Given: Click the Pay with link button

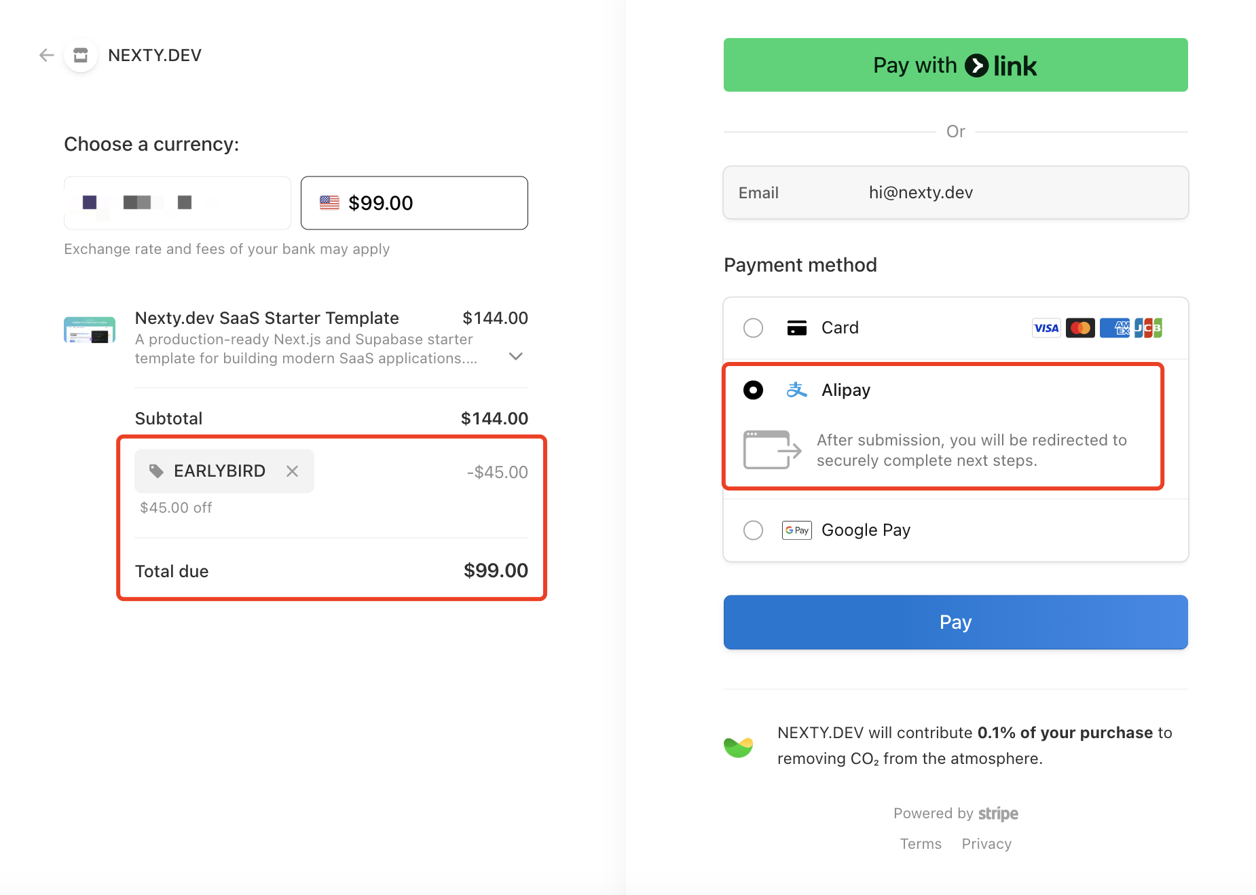Looking at the screenshot, I should click(x=955, y=65).
